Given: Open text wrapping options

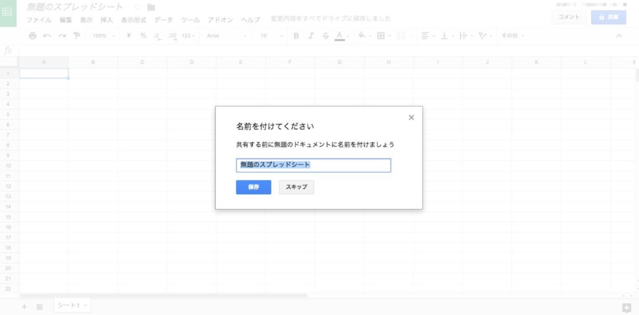Looking at the screenshot, I should pos(465,36).
